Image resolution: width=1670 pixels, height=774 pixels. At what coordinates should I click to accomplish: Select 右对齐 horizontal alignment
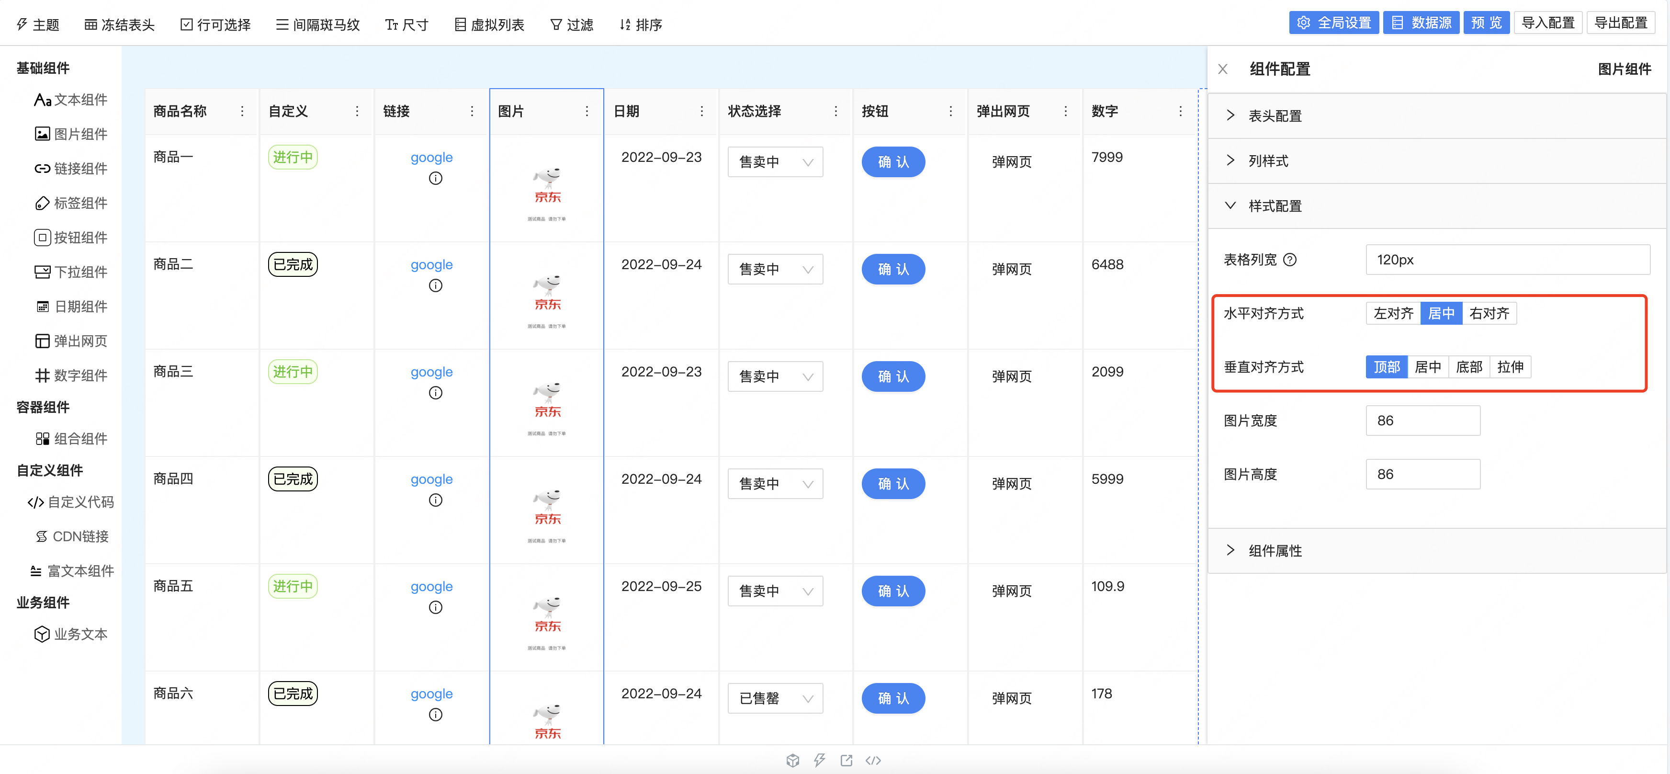1489,313
